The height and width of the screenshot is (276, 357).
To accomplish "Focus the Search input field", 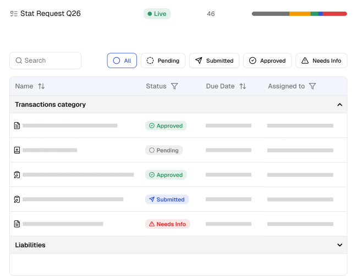I will point(46,60).
